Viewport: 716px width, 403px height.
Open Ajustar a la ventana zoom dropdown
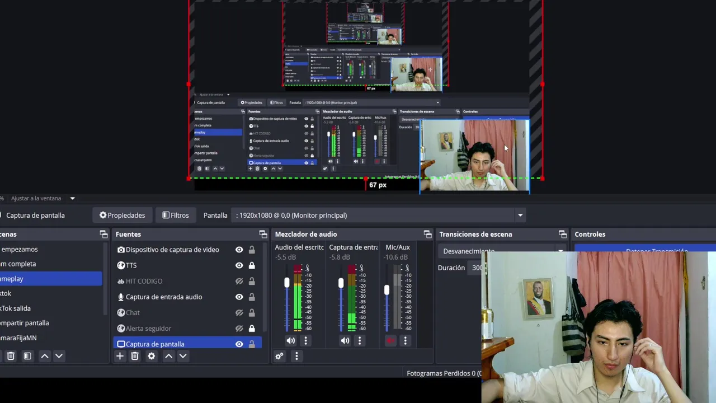(x=72, y=198)
